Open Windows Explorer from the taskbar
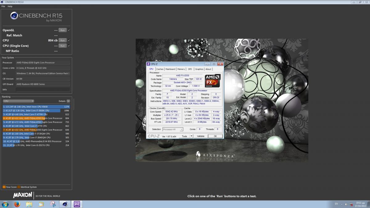The image size is (370, 208). [29, 204]
